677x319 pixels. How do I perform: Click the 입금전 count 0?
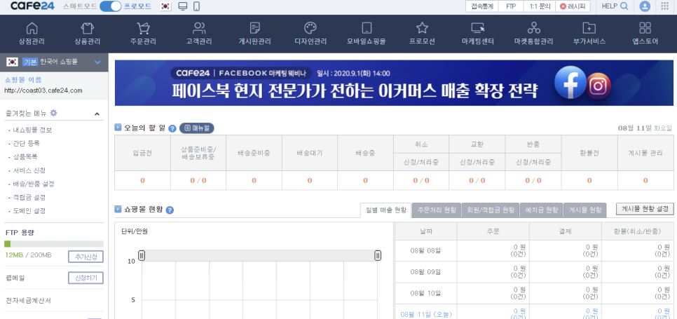(142, 180)
